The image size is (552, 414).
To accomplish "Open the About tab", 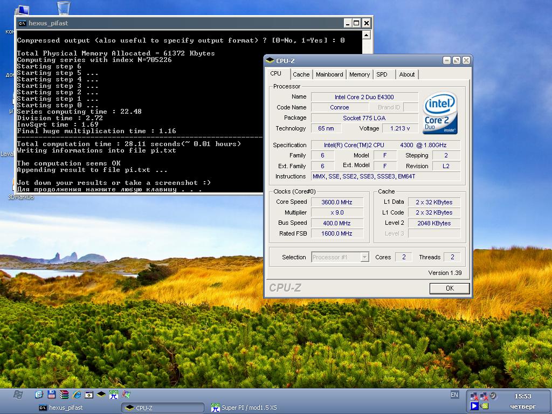I will coord(407,74).
